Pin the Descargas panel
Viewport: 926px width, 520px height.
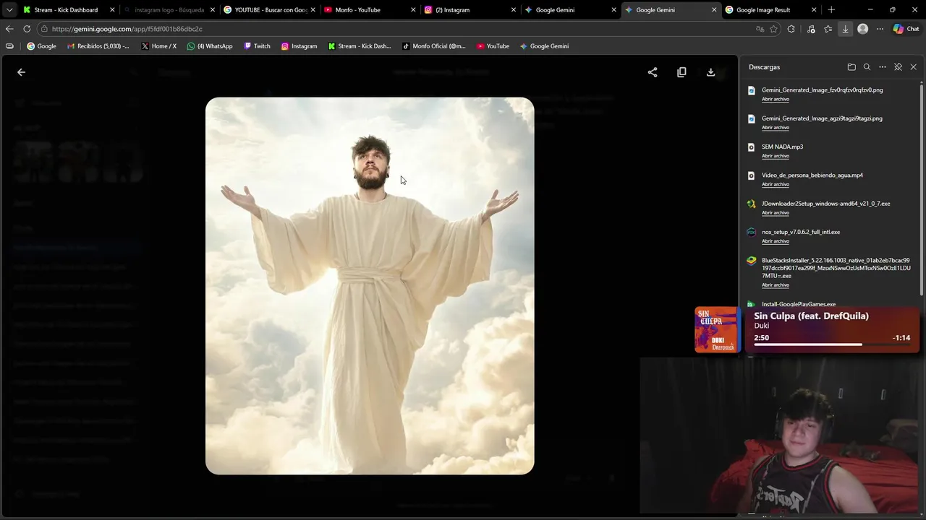pyautogui.click(x=898, y=67)
